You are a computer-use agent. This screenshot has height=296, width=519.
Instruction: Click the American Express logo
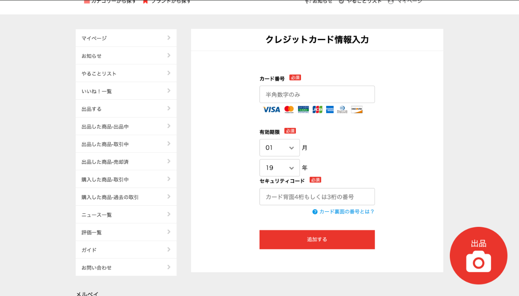330,110
